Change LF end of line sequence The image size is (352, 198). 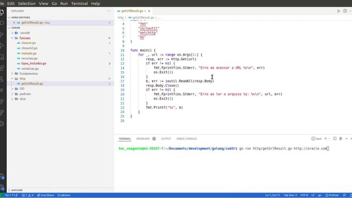[313, 195]
